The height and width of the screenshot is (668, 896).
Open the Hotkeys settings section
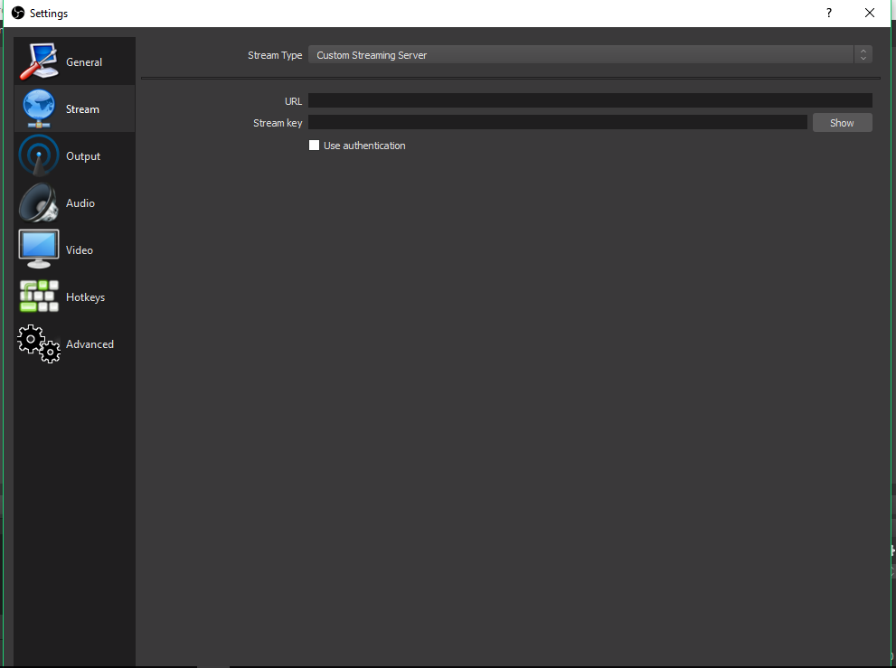[74, 296]
